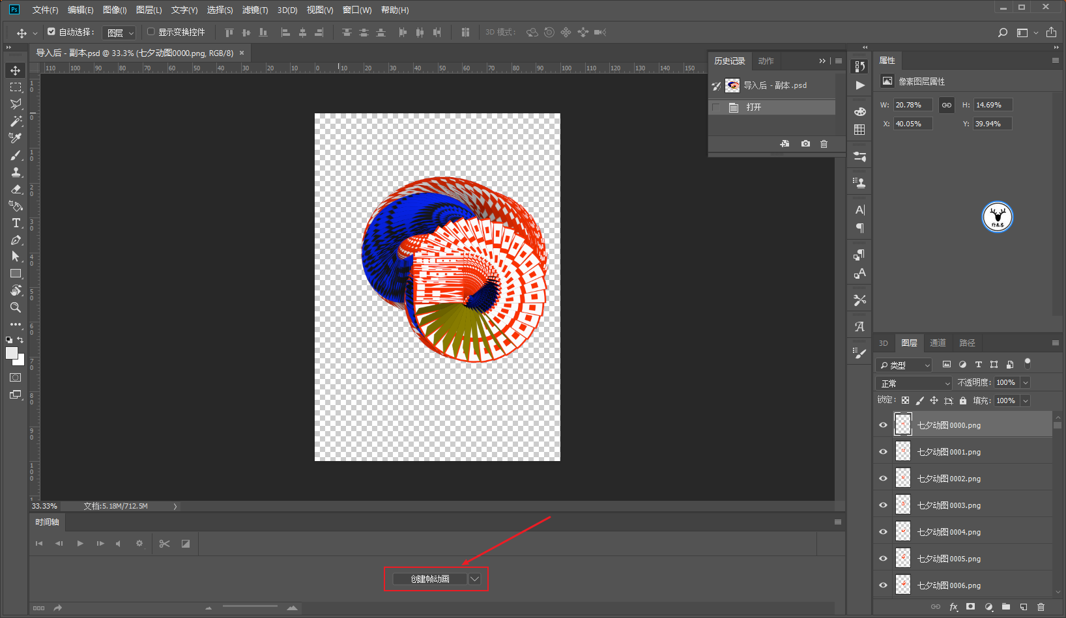Click the 创建帧动画 button
The width and height of the screenshot is (1066, 618).
pos(430,579)
